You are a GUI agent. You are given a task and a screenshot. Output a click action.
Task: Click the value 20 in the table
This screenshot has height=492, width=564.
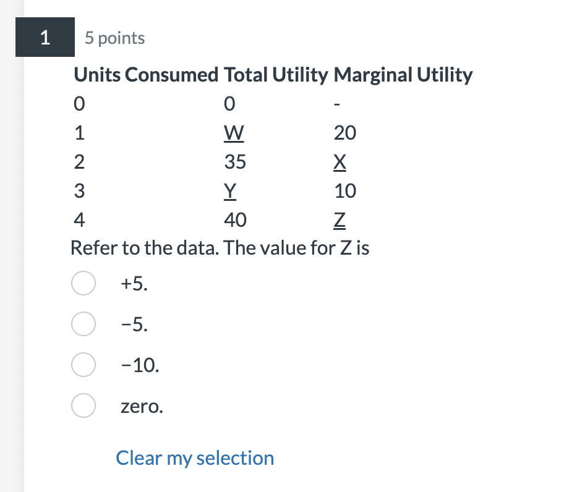(344, 132)
